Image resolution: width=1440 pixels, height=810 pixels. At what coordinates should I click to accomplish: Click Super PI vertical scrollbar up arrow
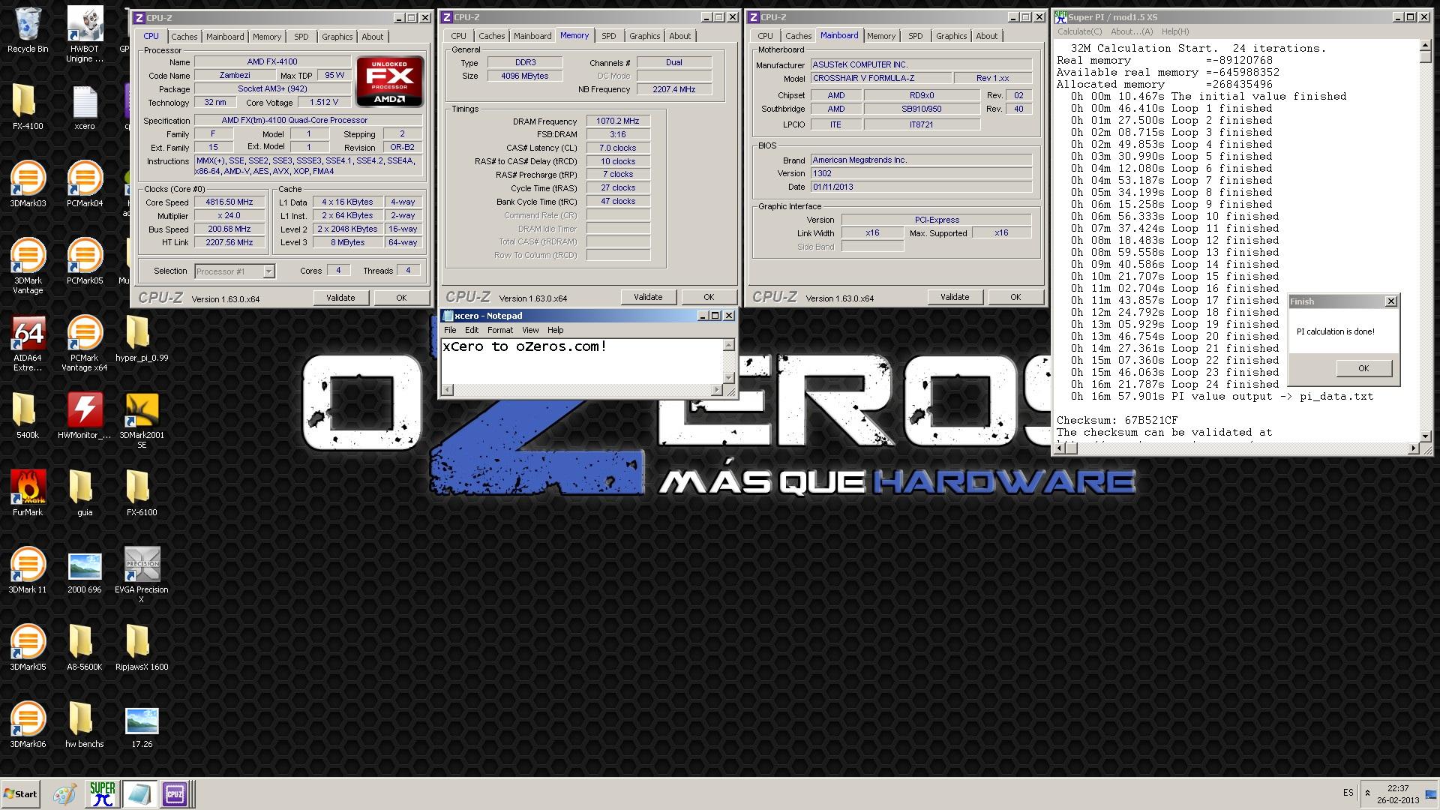pyautogui.click(x=1425, y=46)
